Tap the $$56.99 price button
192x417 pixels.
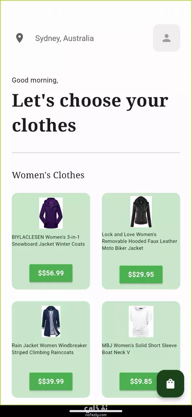[x=51, y=273]
